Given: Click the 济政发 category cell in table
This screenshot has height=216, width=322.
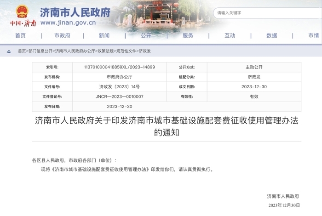Looking at the screenshot, I should click(254, 77).
